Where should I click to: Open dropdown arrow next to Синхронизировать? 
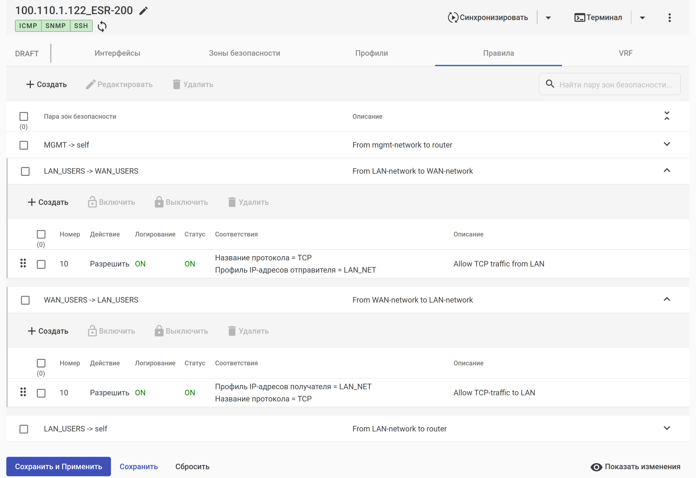click(548, 18)
